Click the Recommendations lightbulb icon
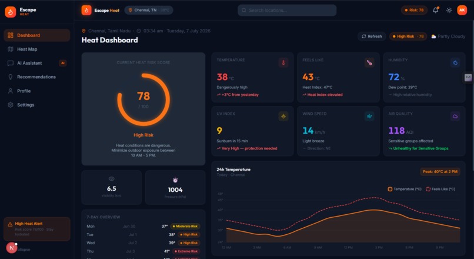The image size is (474, 259). (10, 77)
